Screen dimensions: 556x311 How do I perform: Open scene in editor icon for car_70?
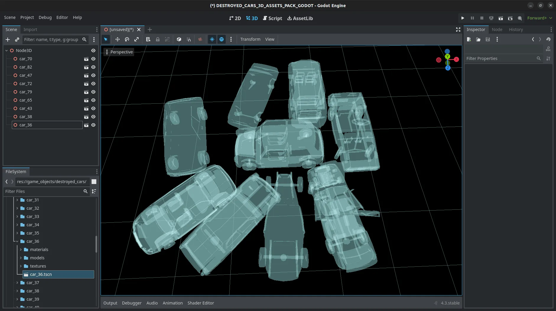(x=86, y=59)
